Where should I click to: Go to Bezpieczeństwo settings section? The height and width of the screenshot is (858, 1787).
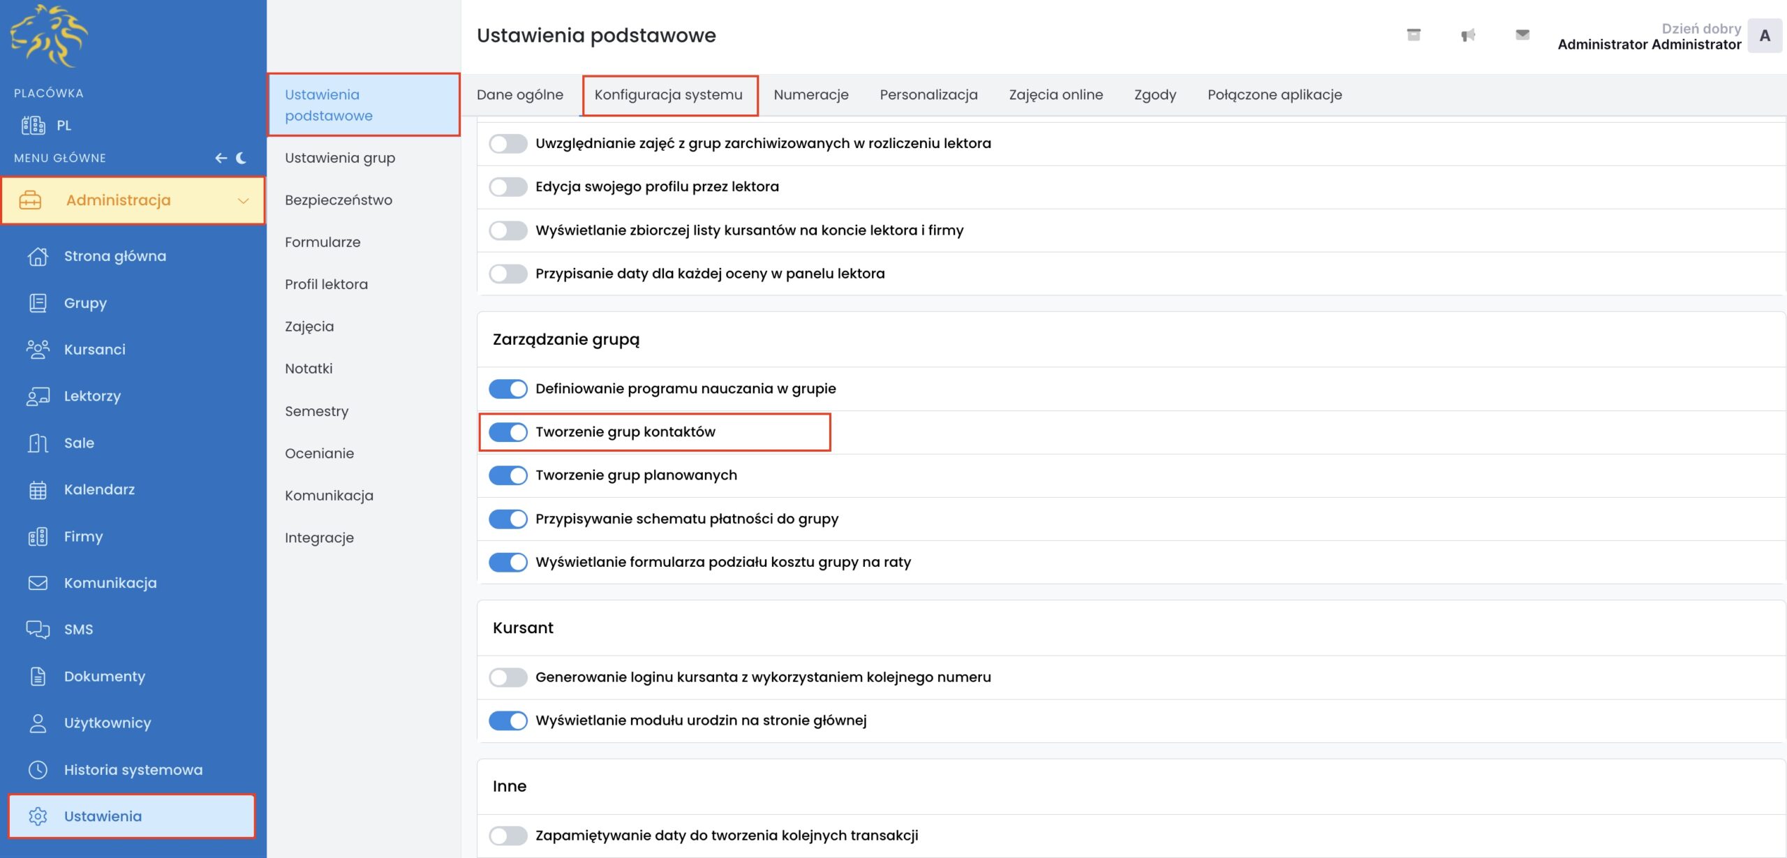click(339, 200)
